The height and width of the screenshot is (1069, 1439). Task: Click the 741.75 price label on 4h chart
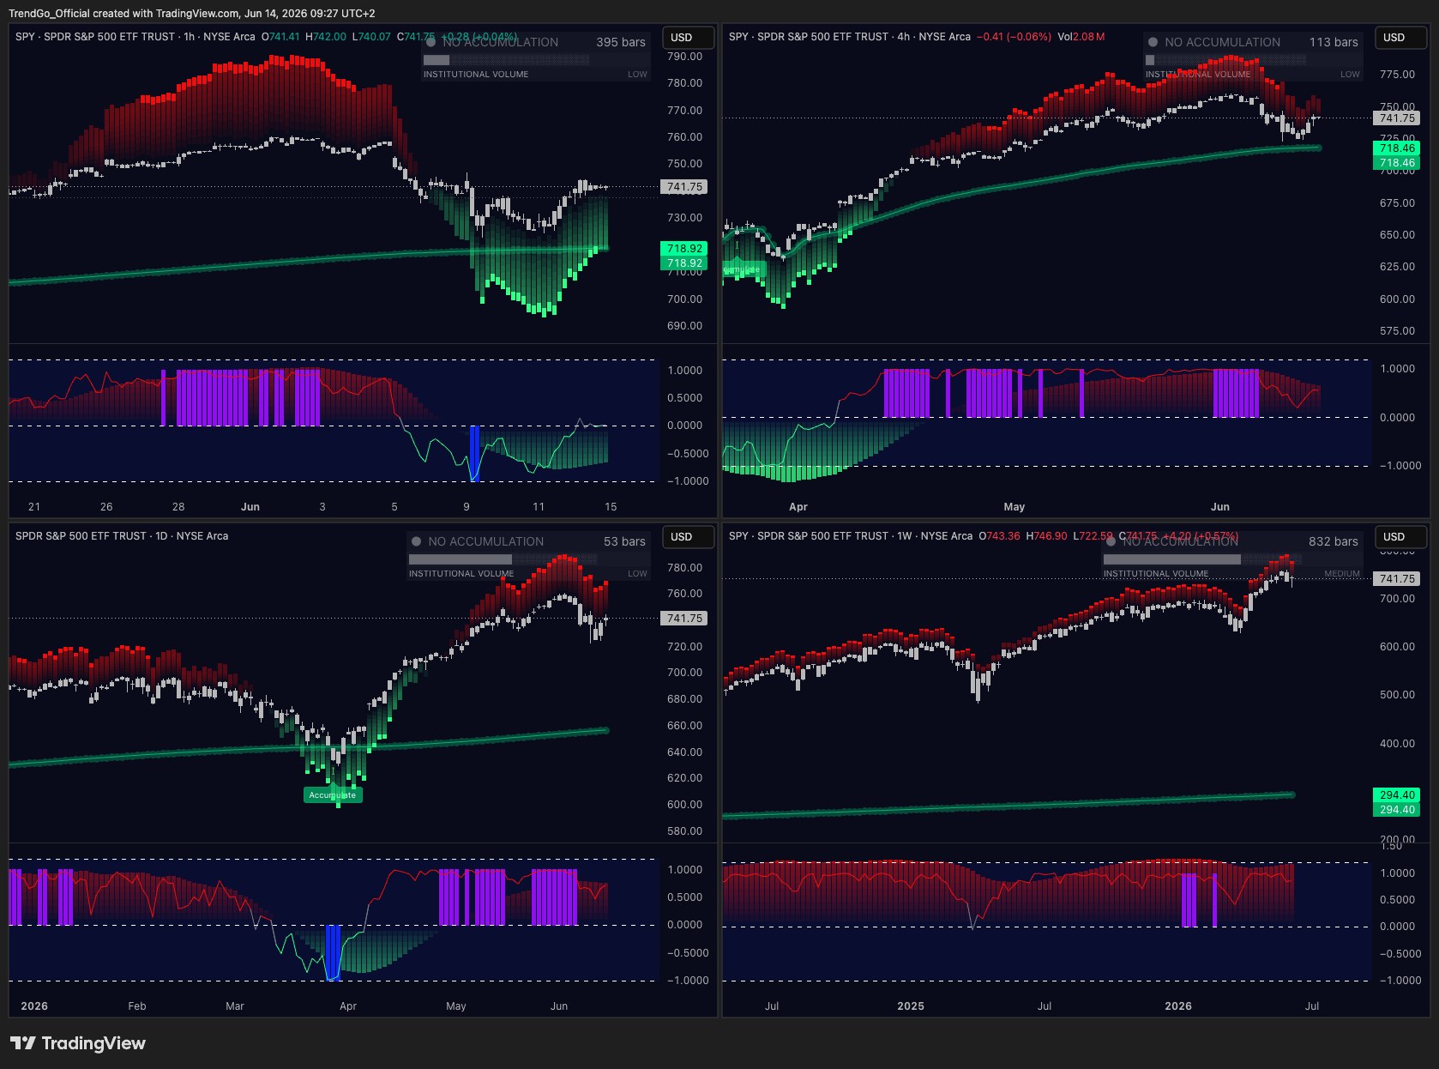pyautogui.click(x=1397, y=118)
